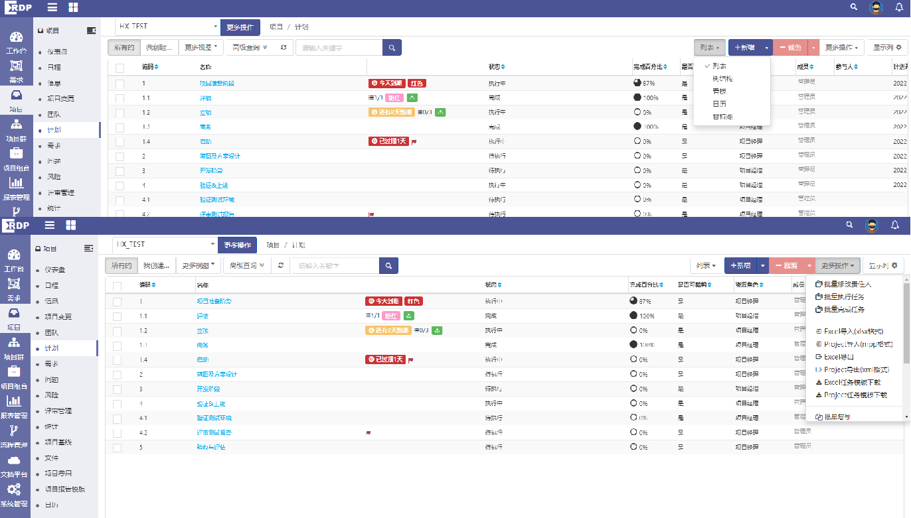Open the 系统管理 gears icon in sidebar
The height and width of the screenshot is (518, 911).
tap(15, 490)
